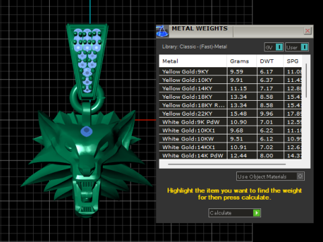Select the White Gold:9K PdW row
This screenshot has width=323, height=242.
click(x=230, y=122)
